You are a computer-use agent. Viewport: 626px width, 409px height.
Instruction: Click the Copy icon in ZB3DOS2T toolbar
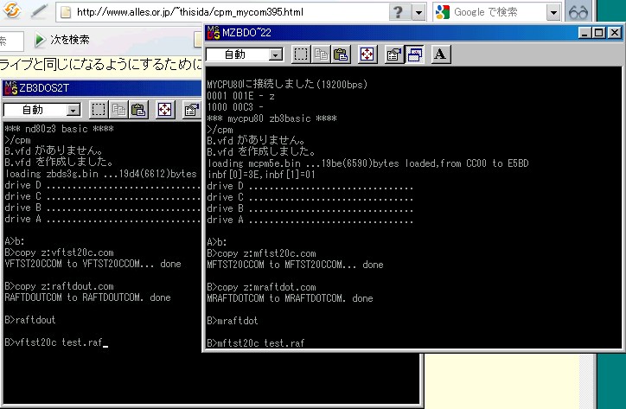point(118,110)
